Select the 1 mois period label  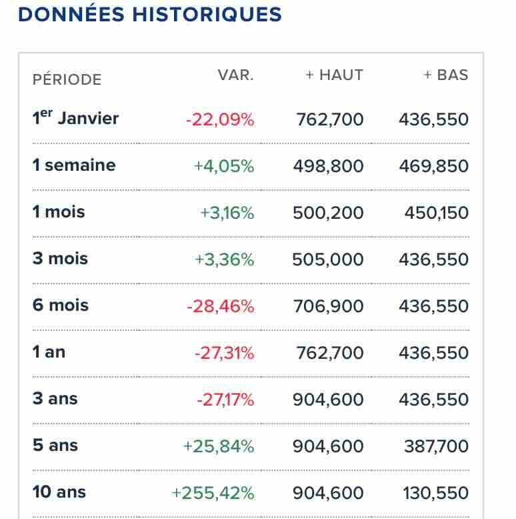click(59, 212)
